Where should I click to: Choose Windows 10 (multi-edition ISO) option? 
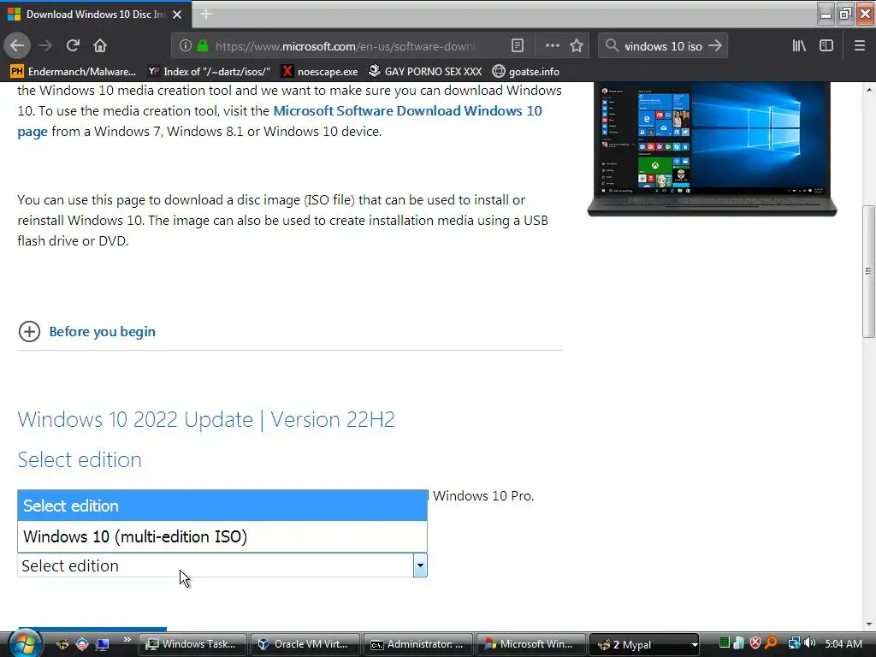(x=222, y=536)
